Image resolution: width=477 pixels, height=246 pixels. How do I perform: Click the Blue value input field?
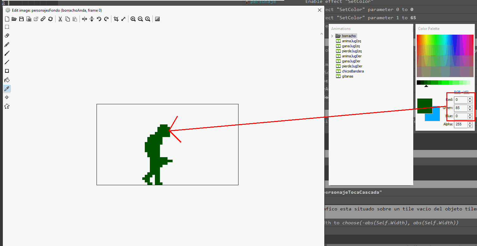[x=461, y=116]
